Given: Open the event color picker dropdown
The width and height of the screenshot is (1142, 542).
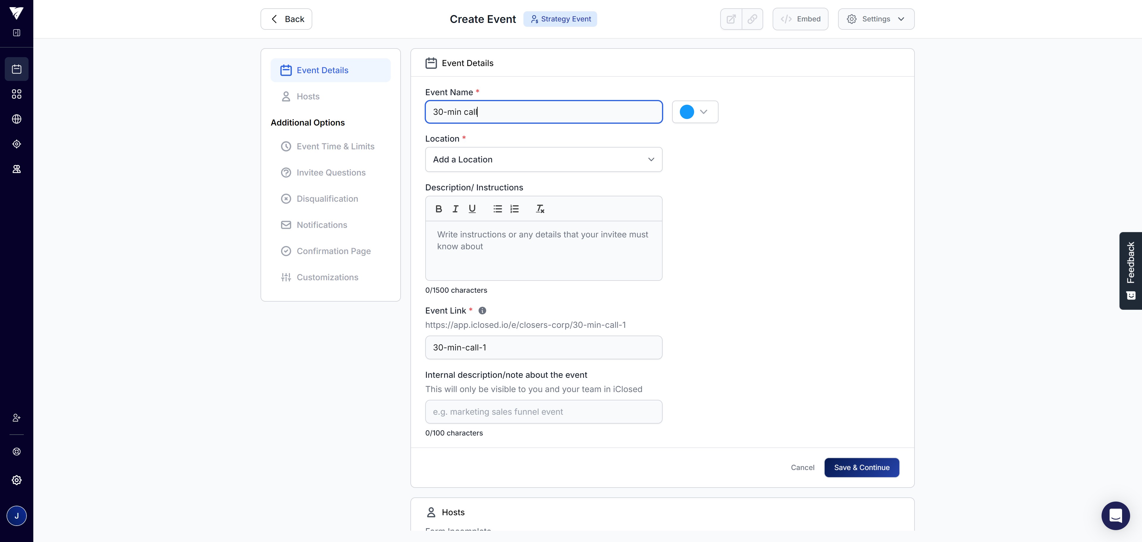Looking at the screenshot, I should [x=695, y=112].
